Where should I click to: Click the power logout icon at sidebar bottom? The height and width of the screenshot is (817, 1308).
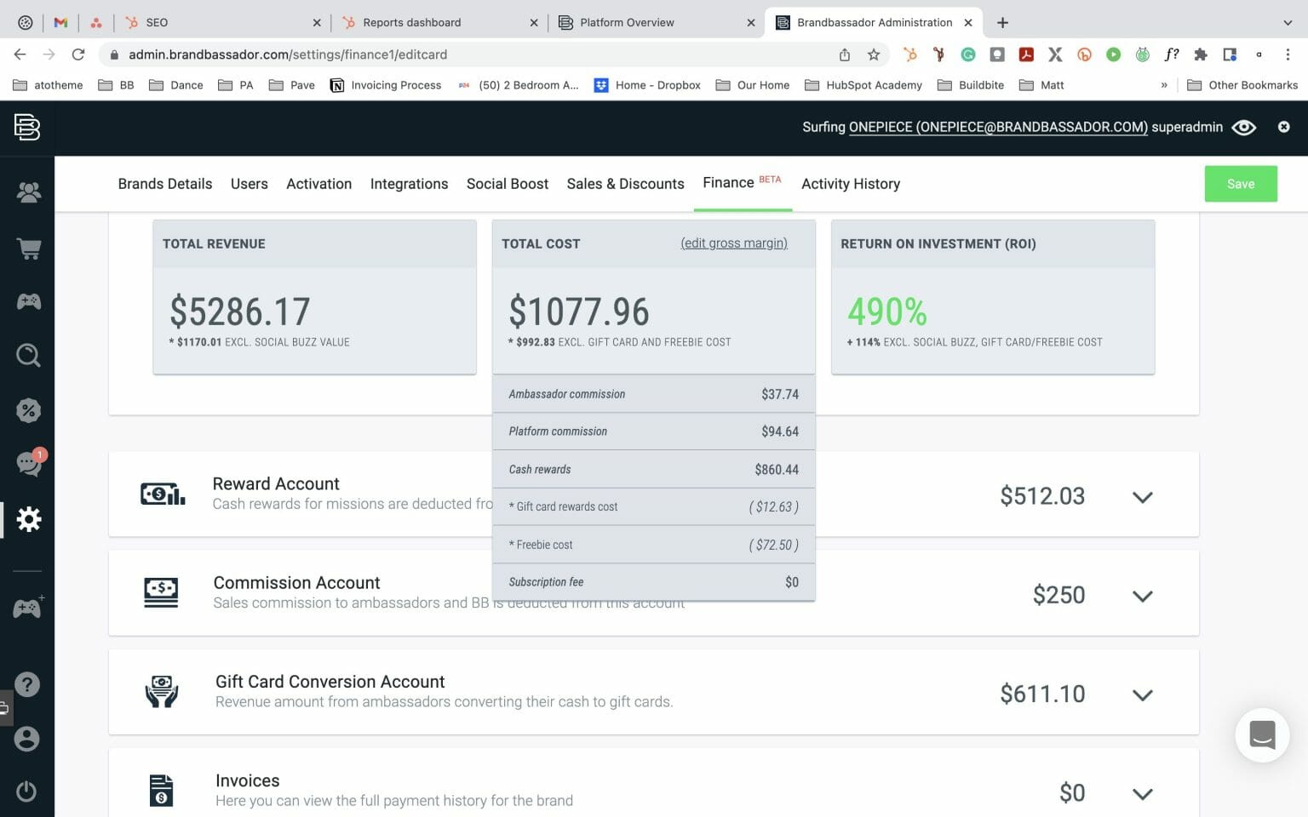[x=28, y=791]
